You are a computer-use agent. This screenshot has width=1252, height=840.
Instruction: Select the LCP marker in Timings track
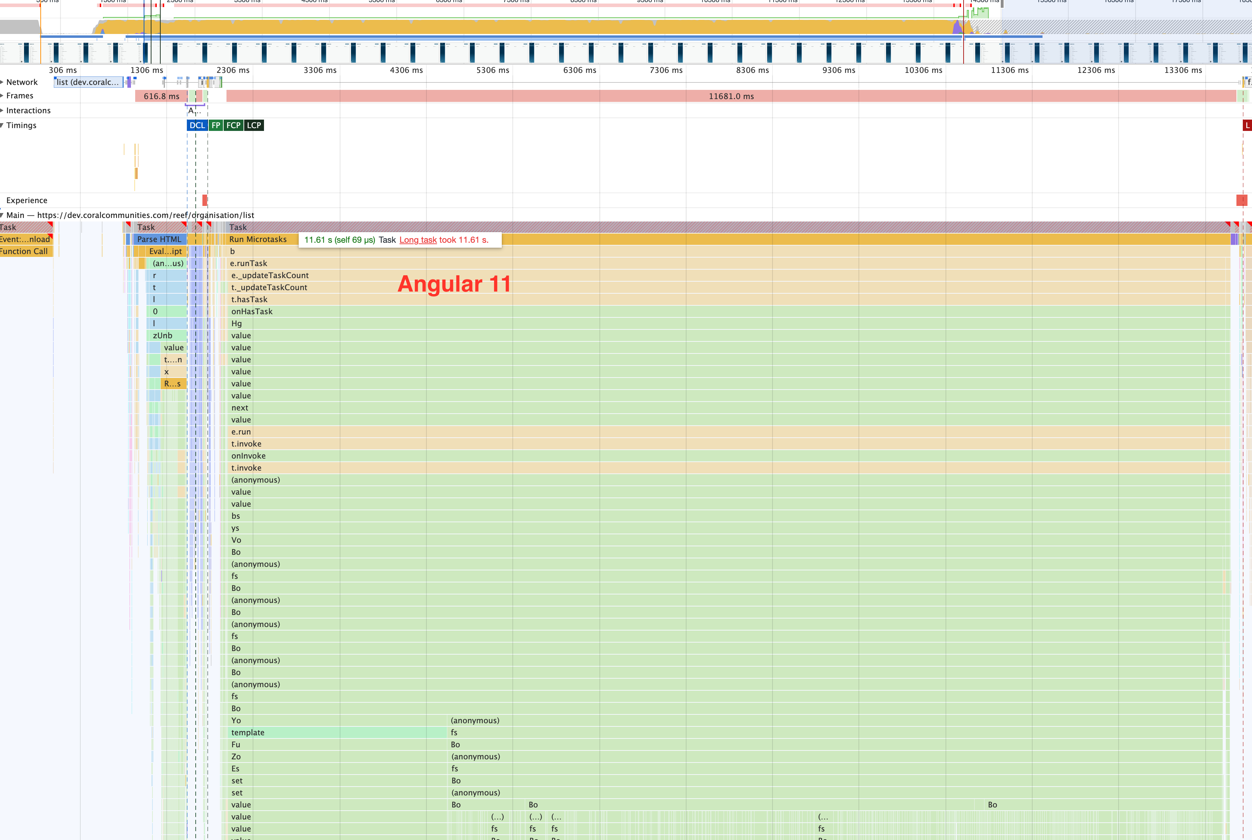click(253, 125)
